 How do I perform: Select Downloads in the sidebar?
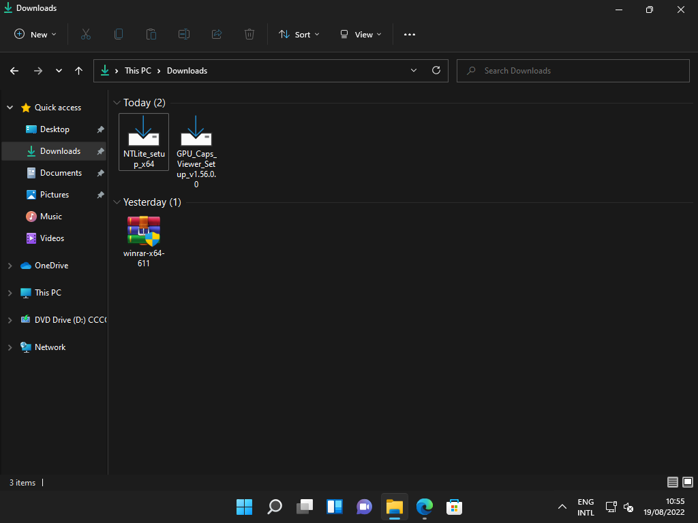coord(55,151)
